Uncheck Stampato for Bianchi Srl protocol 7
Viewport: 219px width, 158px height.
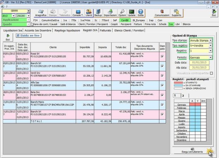coord(162,115)
